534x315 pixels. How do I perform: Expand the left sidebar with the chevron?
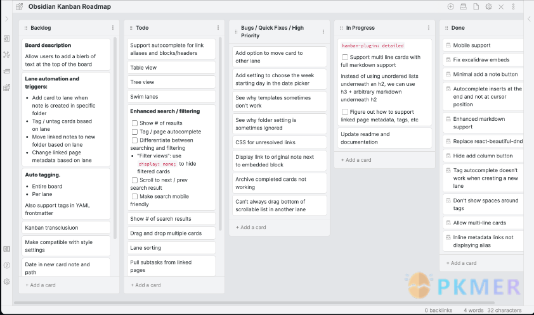[x=7, y=19]
